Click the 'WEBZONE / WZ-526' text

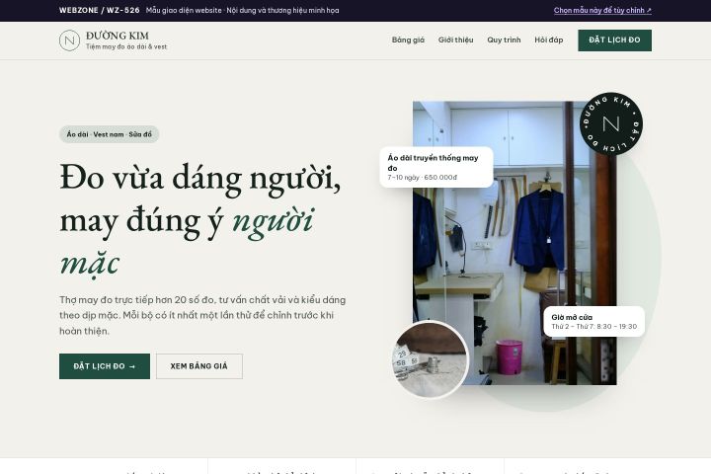(100, 10)
